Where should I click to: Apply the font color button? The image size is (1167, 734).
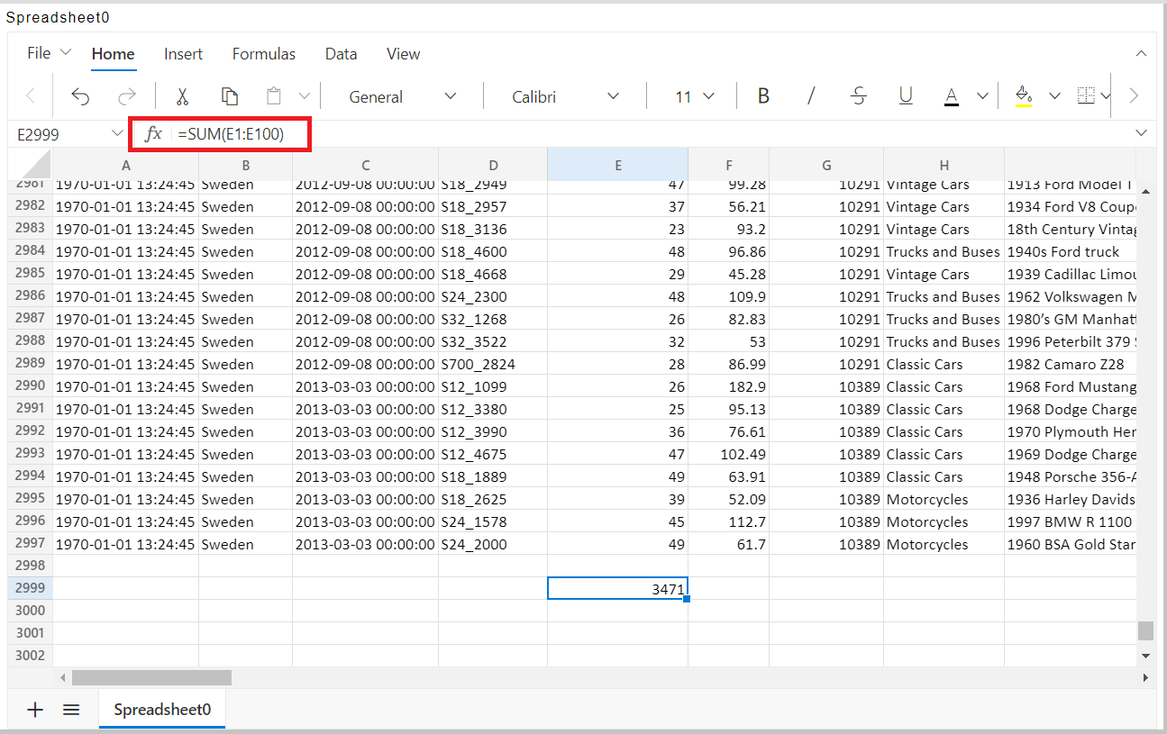click(x=952, y=96)
